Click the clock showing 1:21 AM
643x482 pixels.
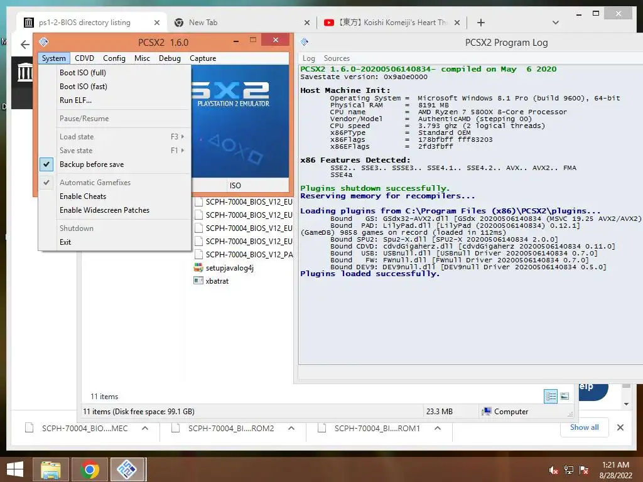[615, 464]
